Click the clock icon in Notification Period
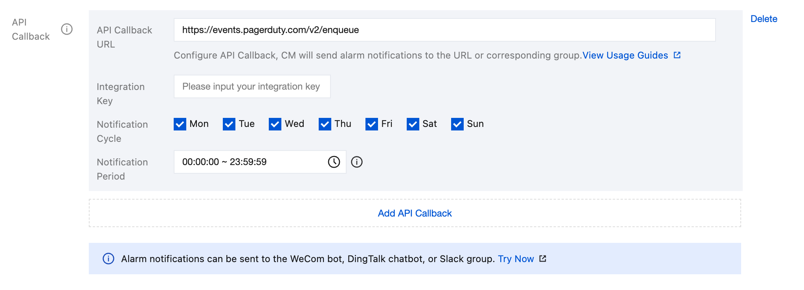Screen dimensions: 804x290 [334, 162]
